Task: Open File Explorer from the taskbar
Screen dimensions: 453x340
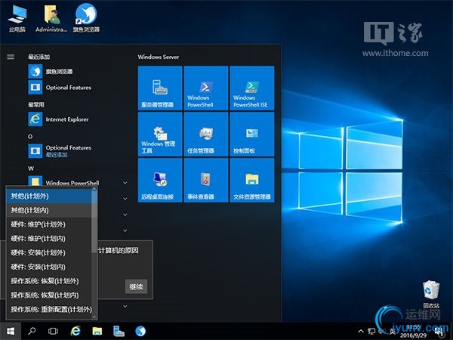Action: (97, 331)
